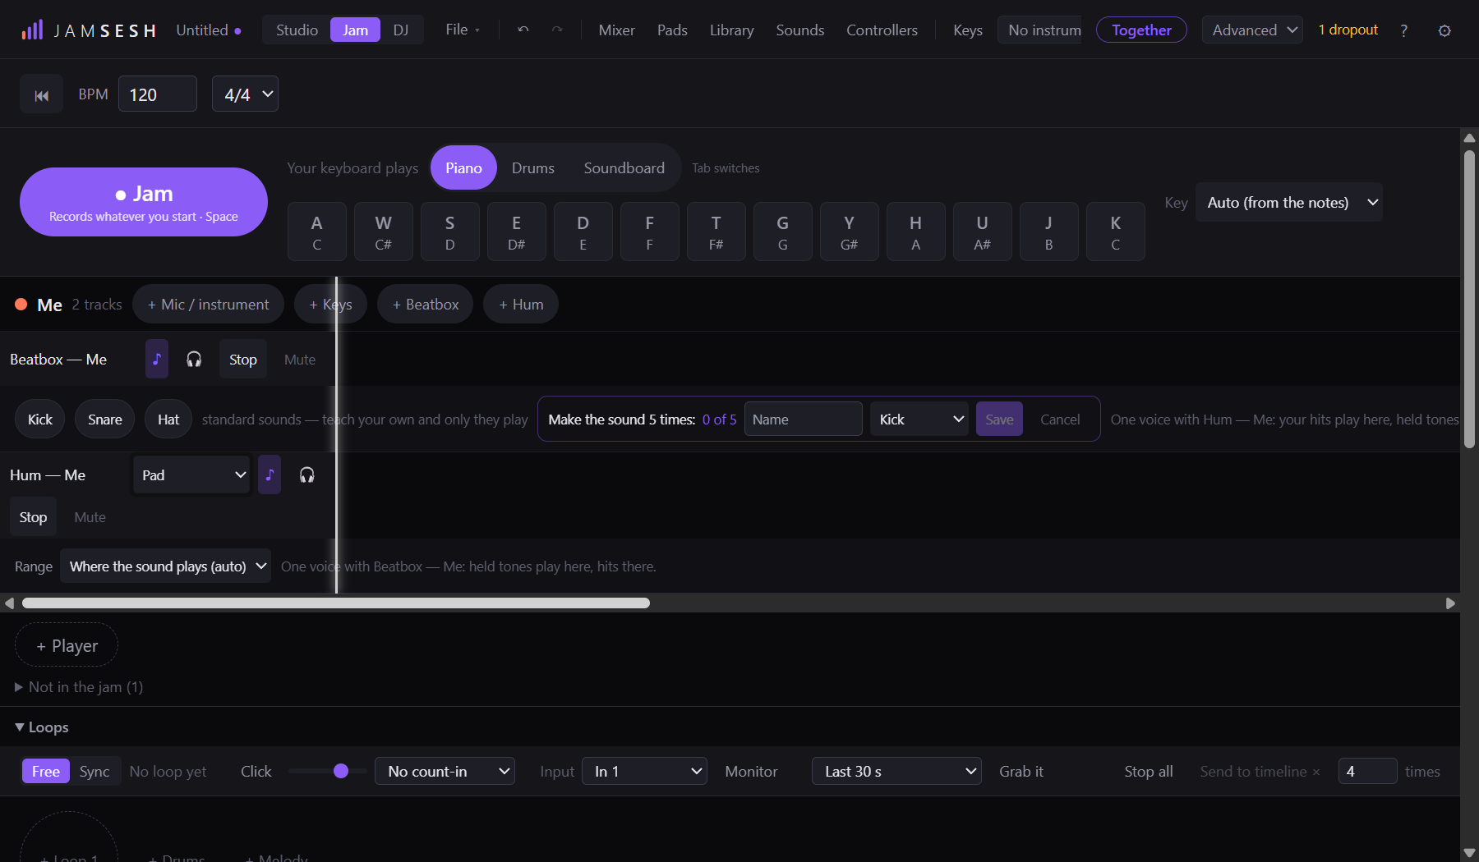Open the No count-in dropdown
The image size is (1479, 862).
point(445,771)
